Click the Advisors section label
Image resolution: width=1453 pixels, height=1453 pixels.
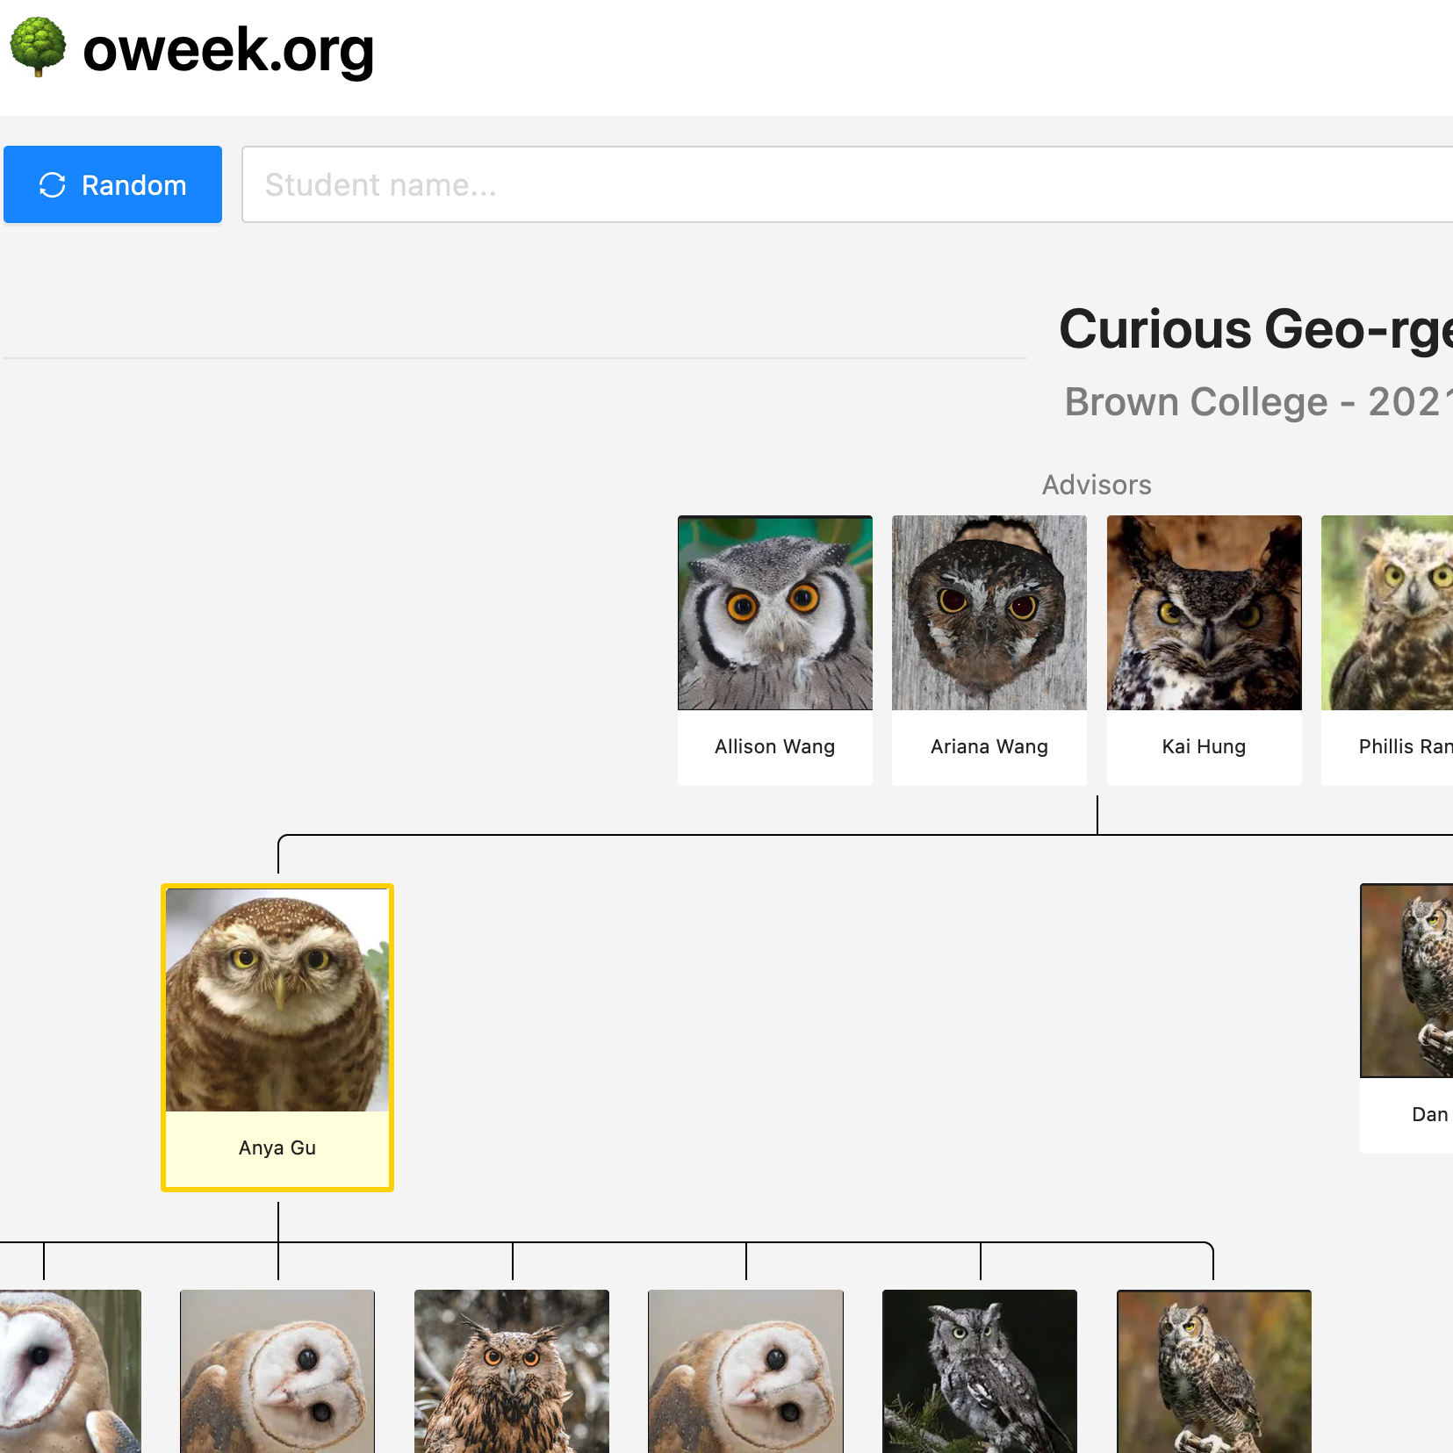[1096, 484]
